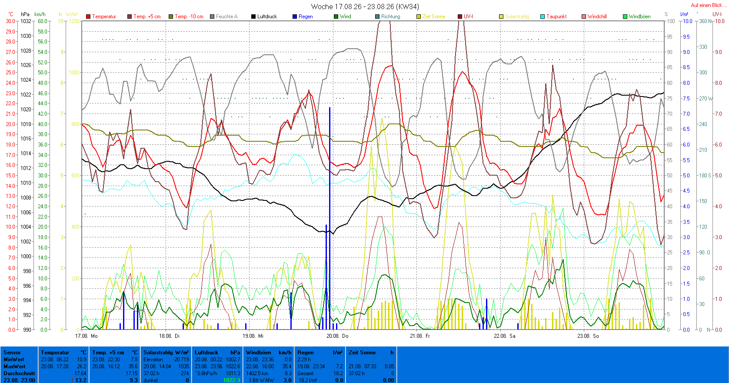Image resolution: width=729 pixels, height=383 pixels.
Task: Select the Regen label in the legend
Action: point(306,17)
